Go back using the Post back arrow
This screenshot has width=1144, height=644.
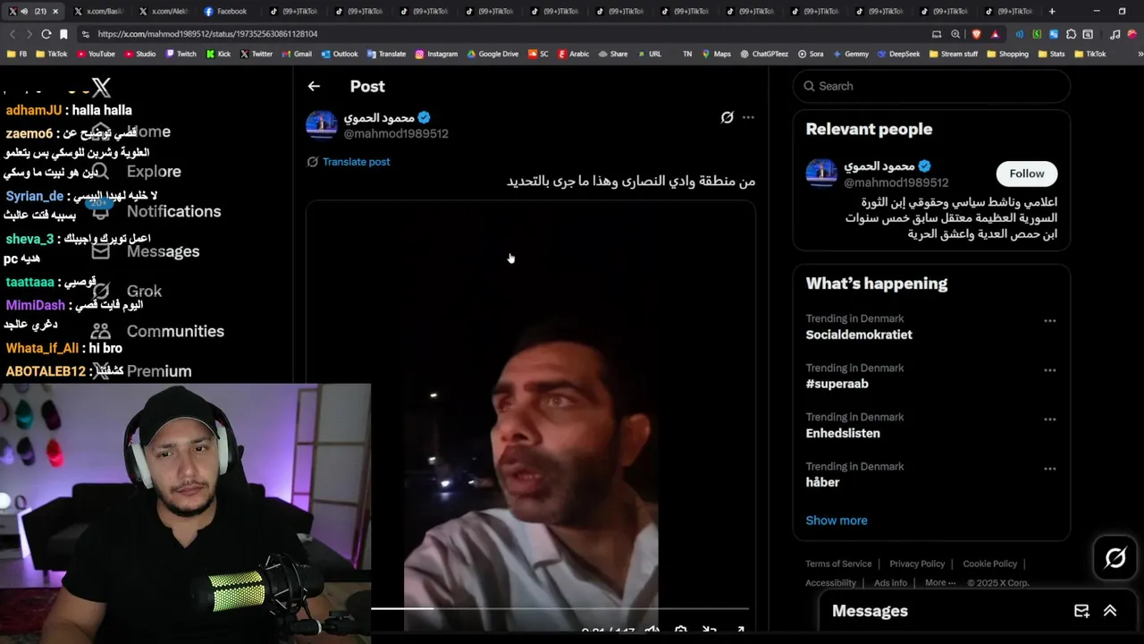pos(314,86)
